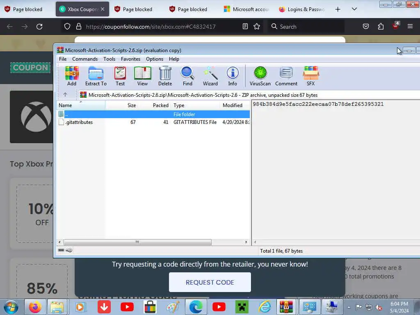
Task: Click Firefox in the taskbar
Action: pos(35,307)
